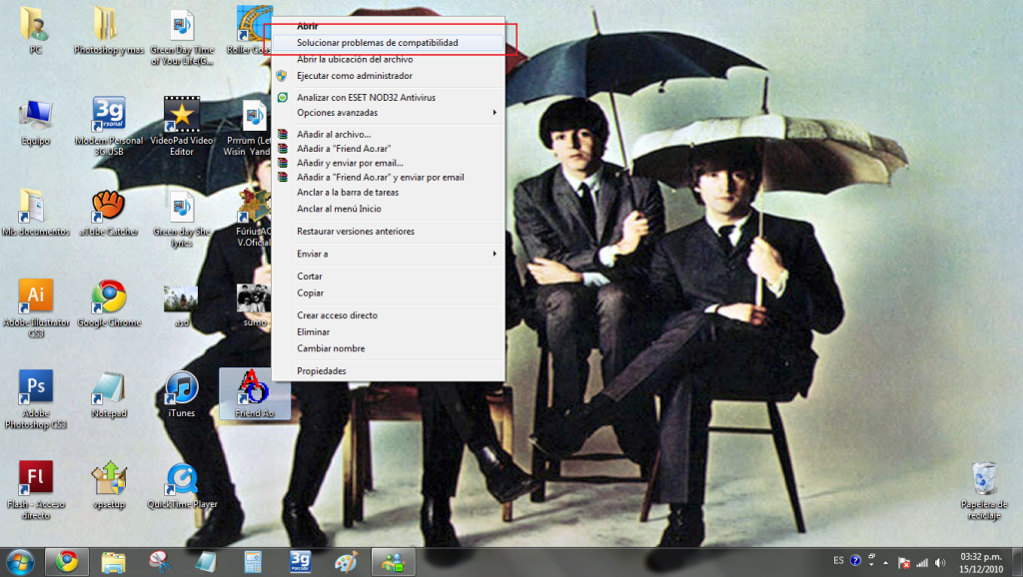Choose Anclar al menú Inicio
1023x577 pixels.
(389, 209)
